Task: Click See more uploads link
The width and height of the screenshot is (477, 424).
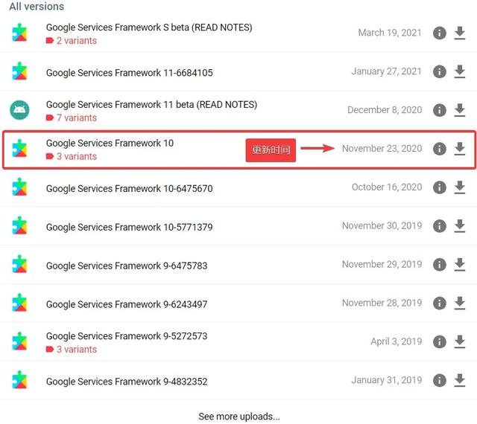Action: (x=238, y=417)
